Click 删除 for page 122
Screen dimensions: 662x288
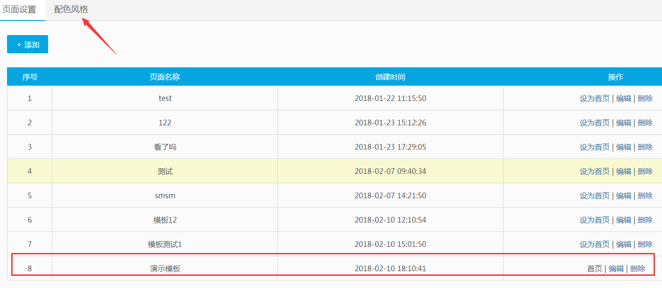(645, 122)
